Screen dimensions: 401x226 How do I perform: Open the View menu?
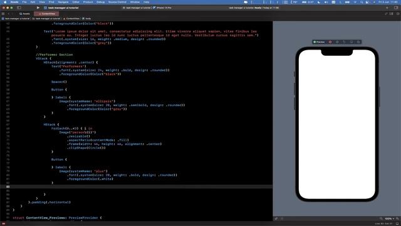(42, 2)
